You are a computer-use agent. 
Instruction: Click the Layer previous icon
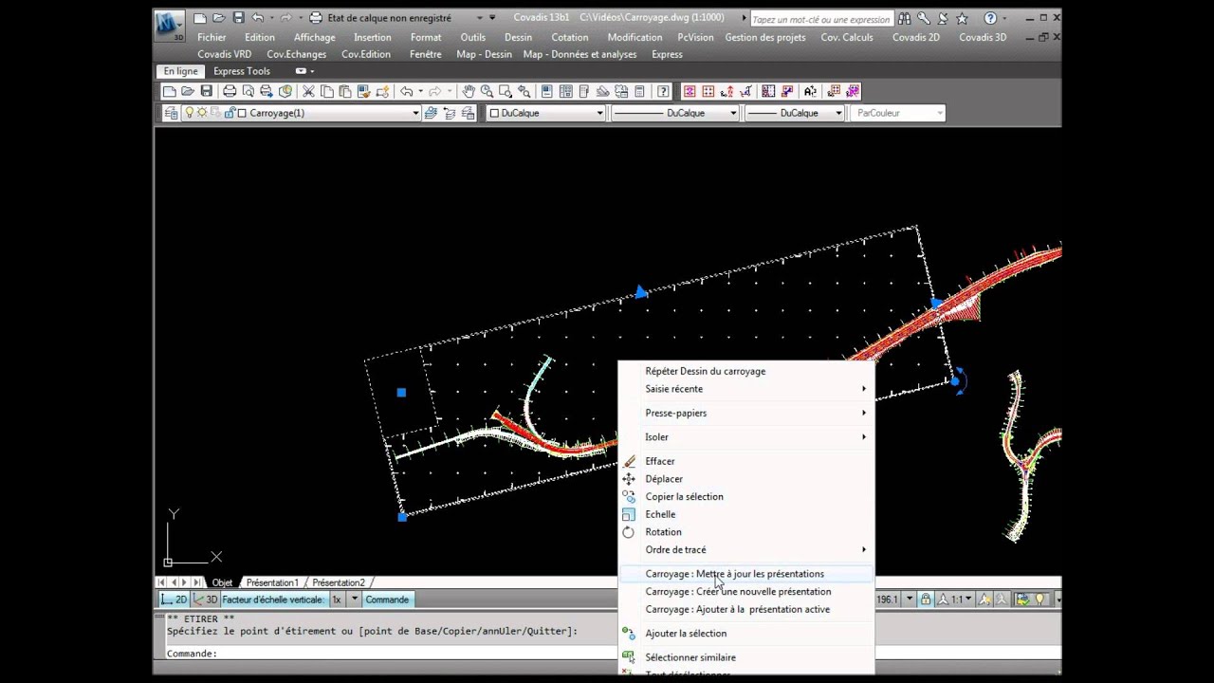(x=450, y=113)
